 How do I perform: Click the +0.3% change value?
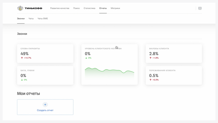pyautogui.click(x=155, y=80)
